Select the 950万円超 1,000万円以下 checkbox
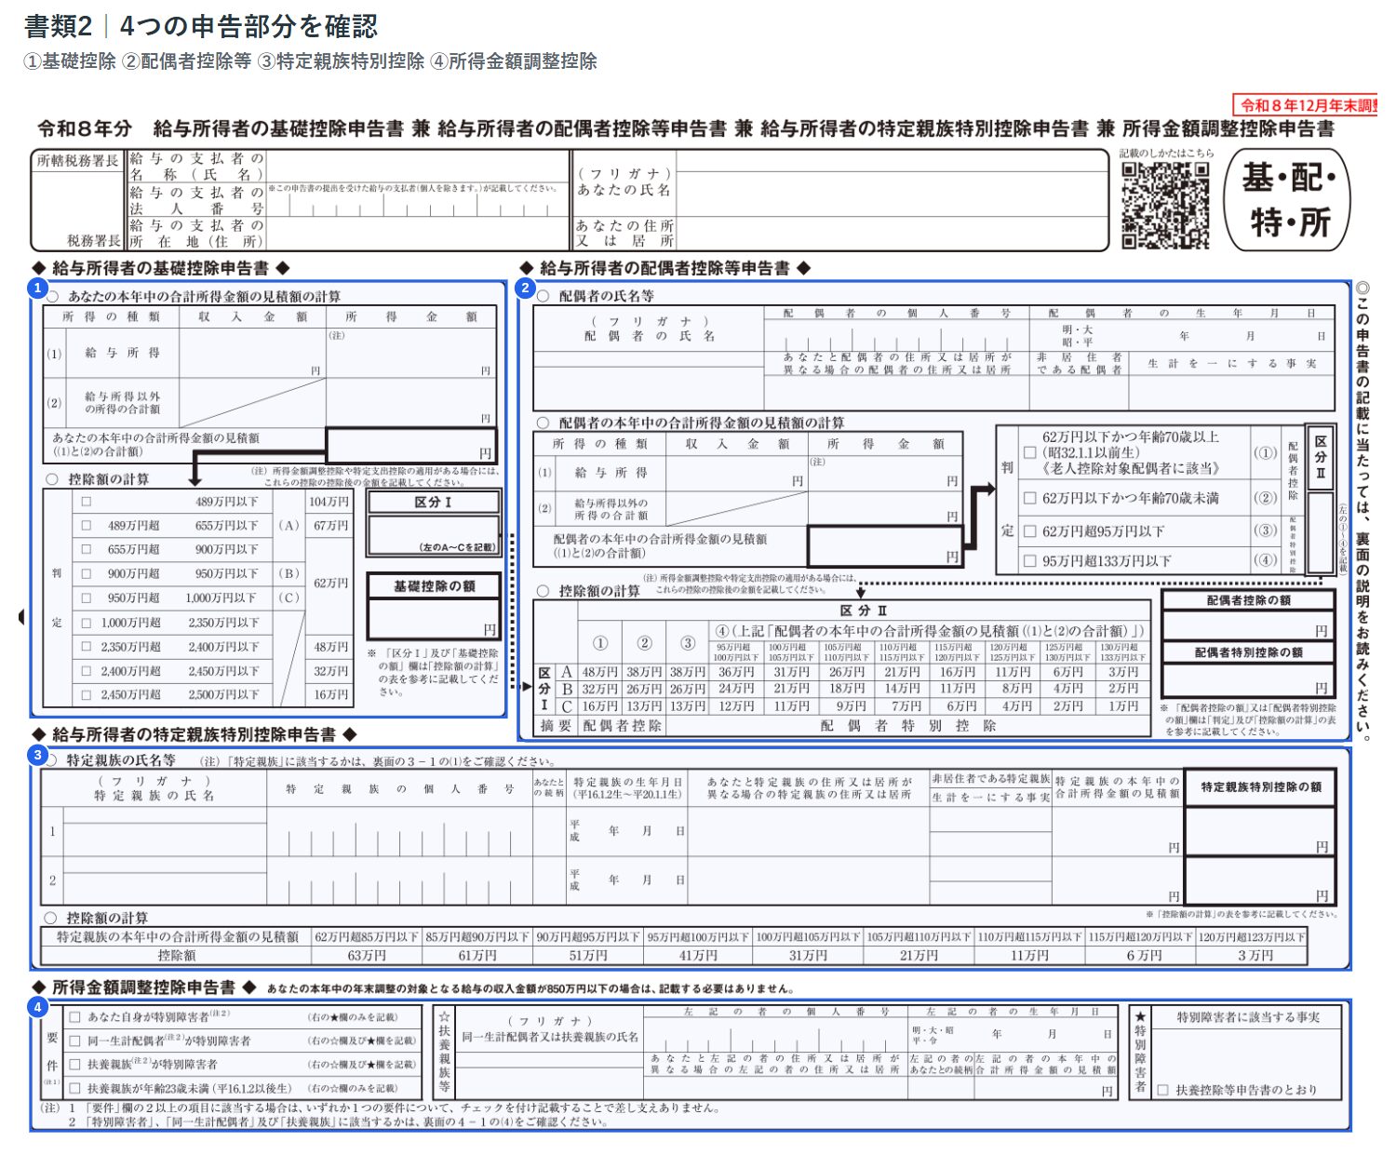Screen dimensions: 1396x1155 tap(87, 598)
